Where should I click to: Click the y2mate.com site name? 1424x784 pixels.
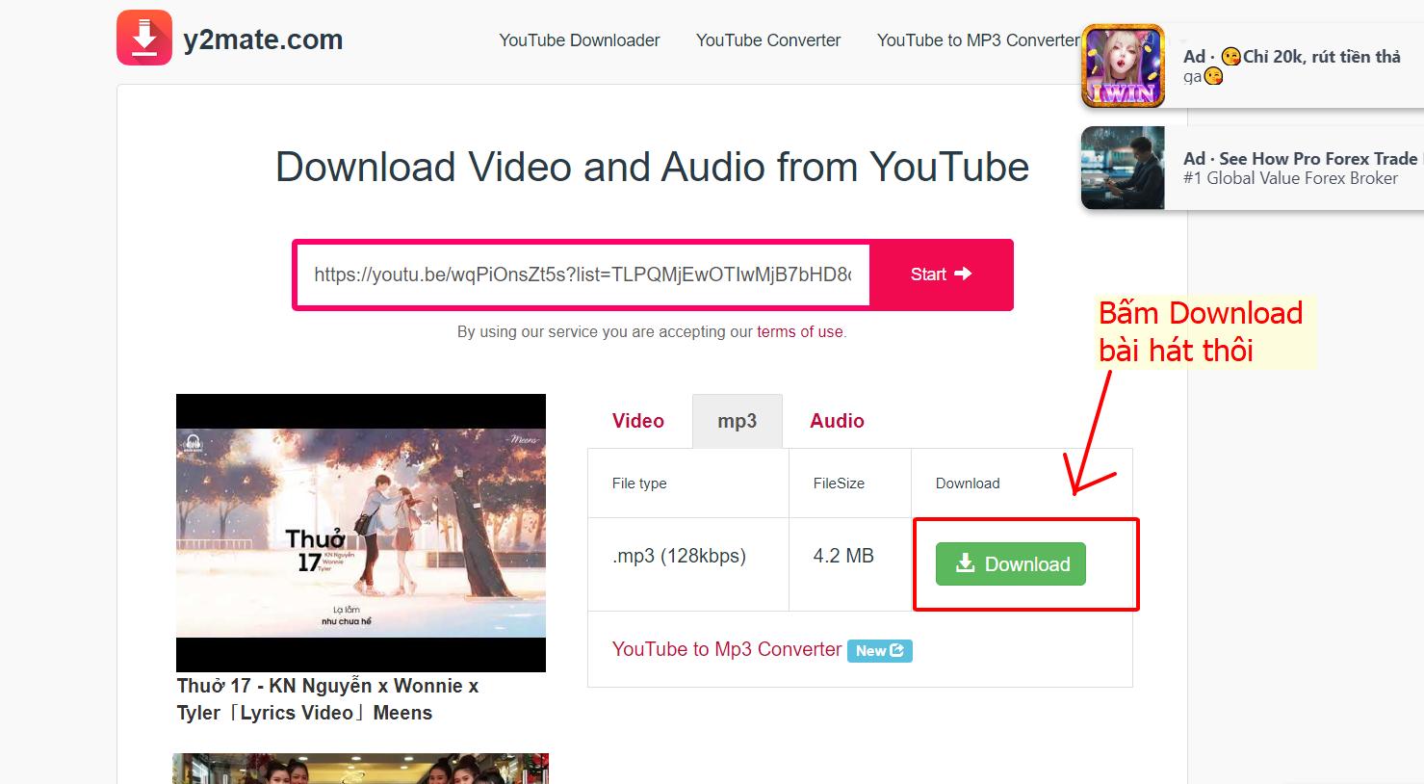(263, 39)
